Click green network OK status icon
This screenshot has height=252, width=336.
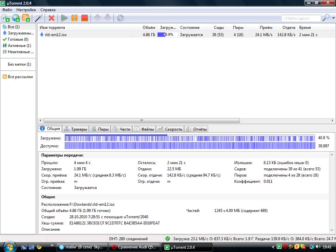168,239
